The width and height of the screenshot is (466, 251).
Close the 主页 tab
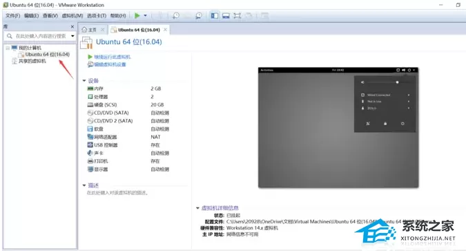click(x=102, y=30)
